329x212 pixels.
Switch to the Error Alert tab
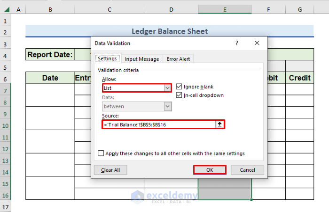click(x=178, y=59)
